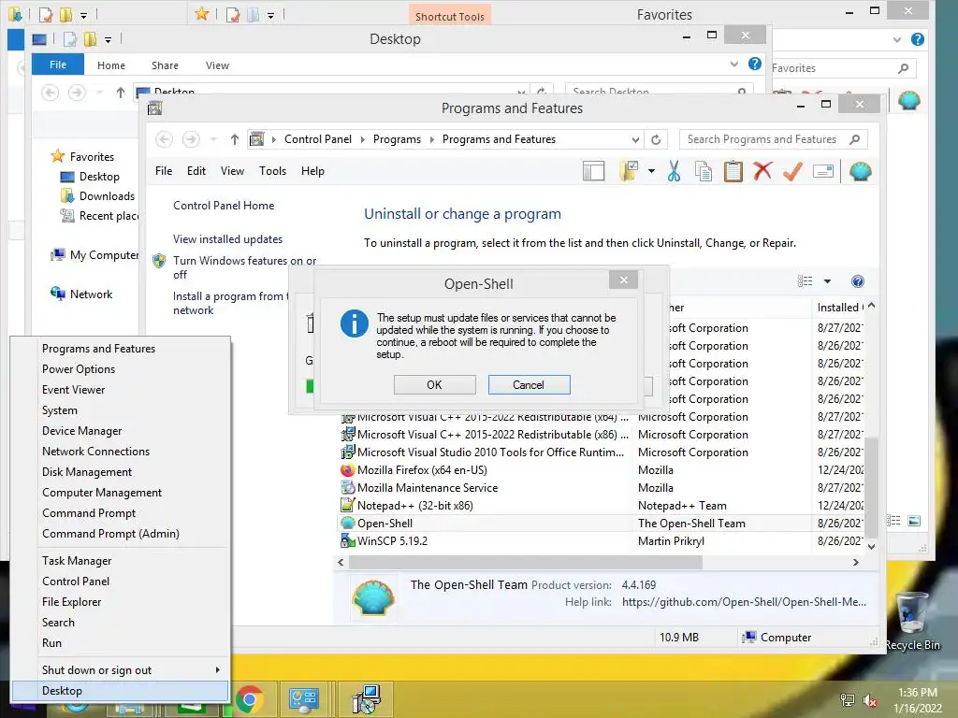This screenshot has width=958, height=718.
Task: Open the view options dropdown arrow
Action: click(827, 281)
